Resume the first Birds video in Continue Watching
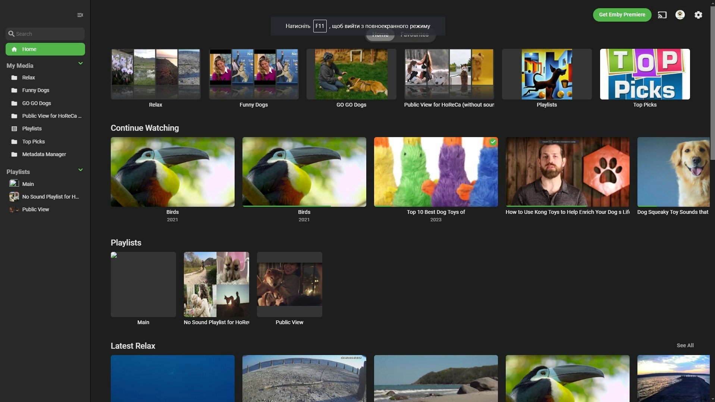The height and width of the screenshot is (402, 715). pos(173,172)
